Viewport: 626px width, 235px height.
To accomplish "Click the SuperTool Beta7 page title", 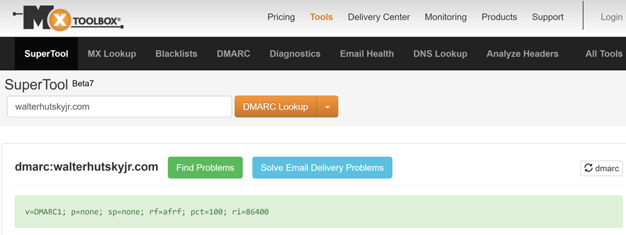I will coord(49,85).
